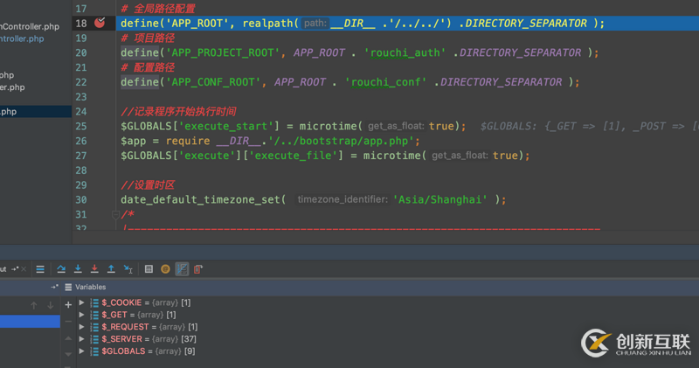Click 'execute_start' key on line 25
The width and height of the screenshot is (699, 368).
(x=225, y=126)
